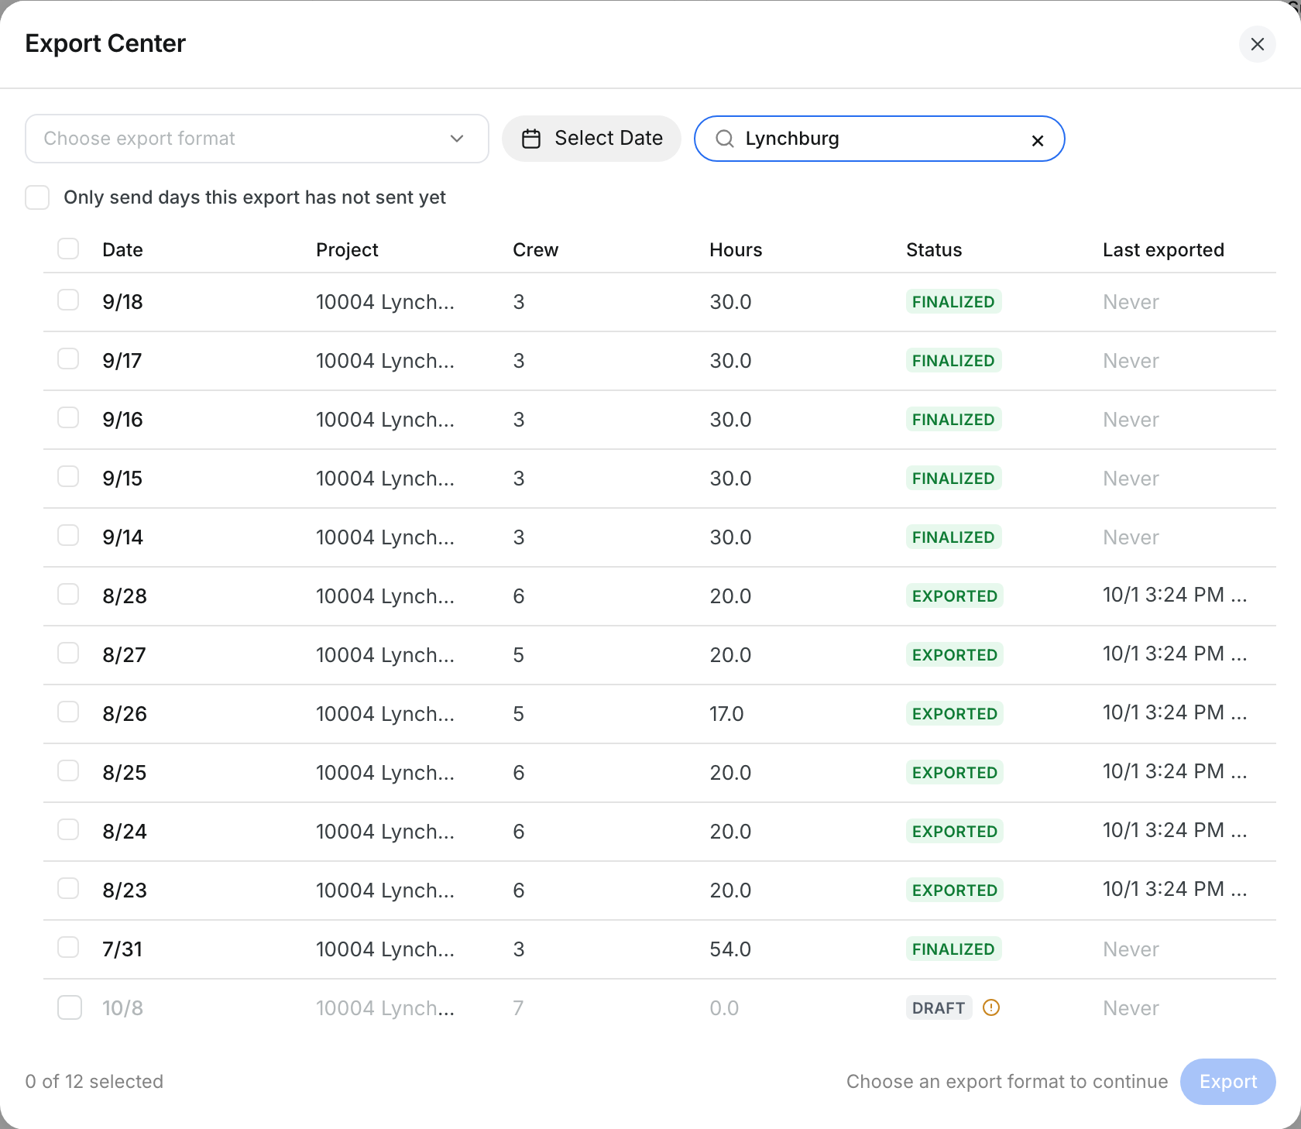Click the FINALIZED badge on 9/18 row
Screen dimensions: 1301x1129
(x=953, y=301)
